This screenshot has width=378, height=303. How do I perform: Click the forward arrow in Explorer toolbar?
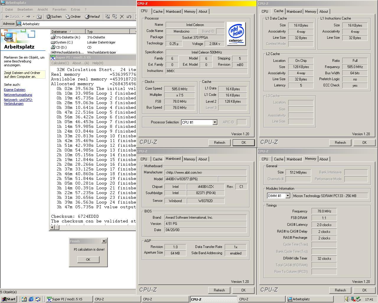click(x=28, y=17)
